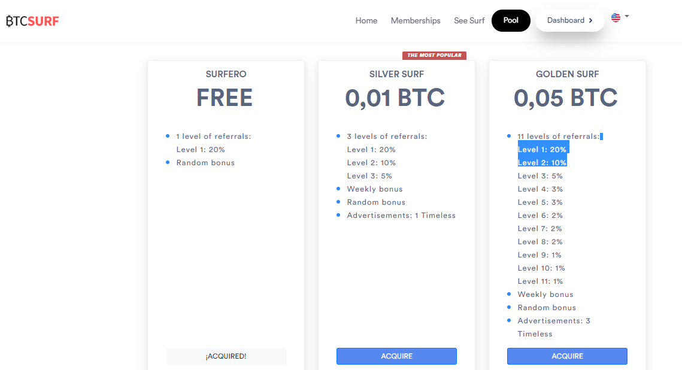This screenshot has width=682, height=370.
Task: Click the FREE price heading
Action: click(x=225, y=98)
